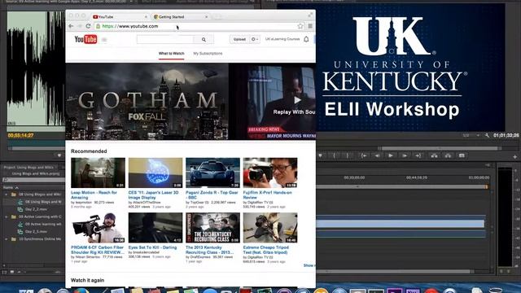This screenshot has height=293, width=521.
Task: Focus the YouTube search field
Action: coord(165,40)
